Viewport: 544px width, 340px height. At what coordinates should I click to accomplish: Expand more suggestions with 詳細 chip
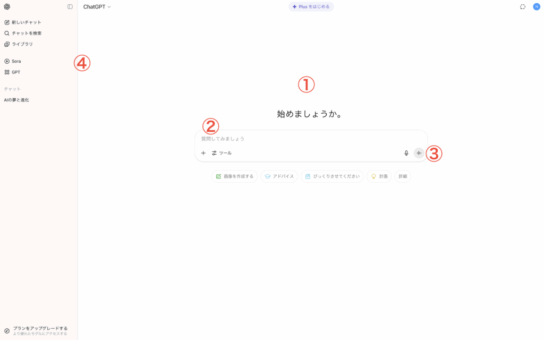[403, 176]
